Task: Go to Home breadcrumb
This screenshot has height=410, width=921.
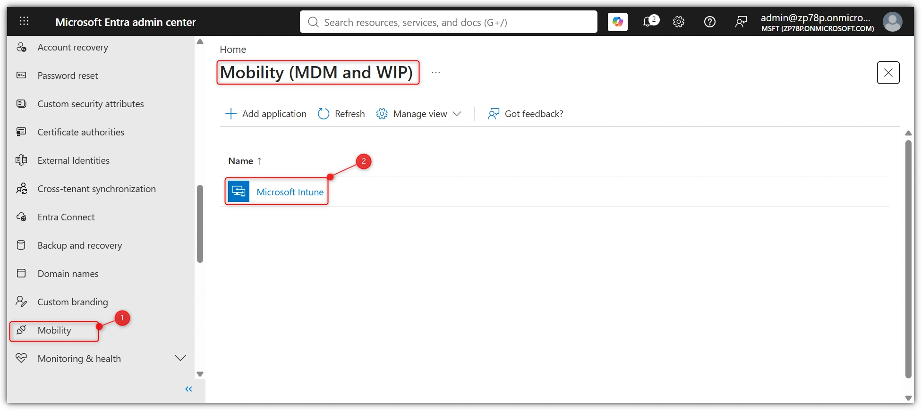Action: (233, 50)
